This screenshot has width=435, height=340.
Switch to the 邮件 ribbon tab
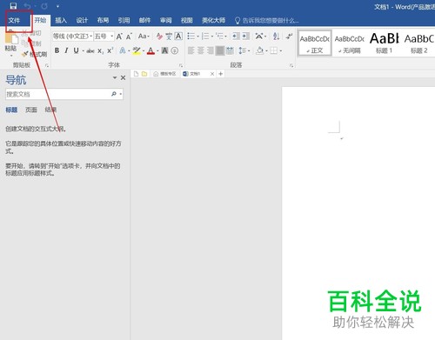pos(144,20)
